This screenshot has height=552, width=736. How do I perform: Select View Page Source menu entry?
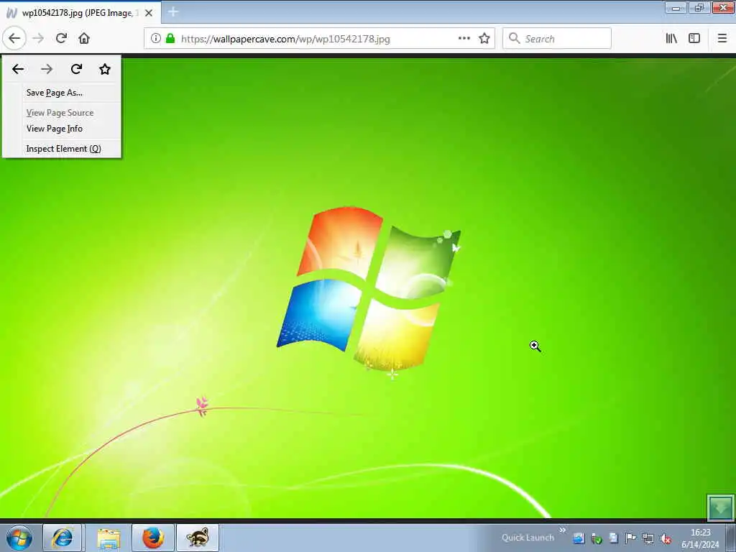point(62,113)
